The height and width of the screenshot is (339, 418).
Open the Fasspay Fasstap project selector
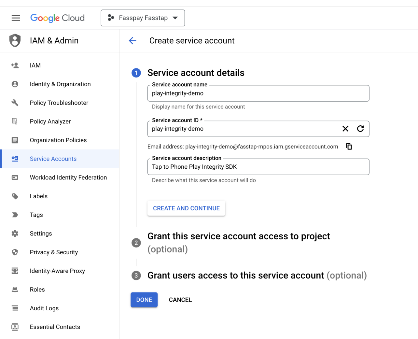(x=143, y=18)
